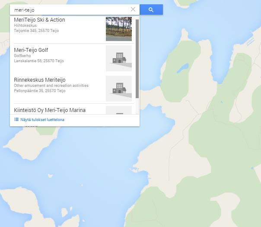261x227 pixels.
Task: Click Näytä tulokset luettelona link
Action: coord(42,120)
